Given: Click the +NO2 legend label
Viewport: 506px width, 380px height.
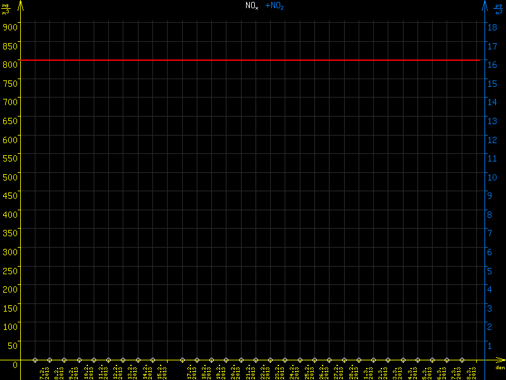Looking at the screenshot, I should pos(275,6).
